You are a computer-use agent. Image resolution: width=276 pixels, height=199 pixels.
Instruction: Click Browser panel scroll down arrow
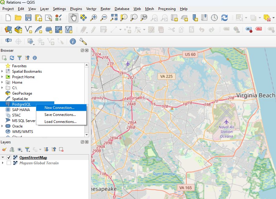coord(87,135)
